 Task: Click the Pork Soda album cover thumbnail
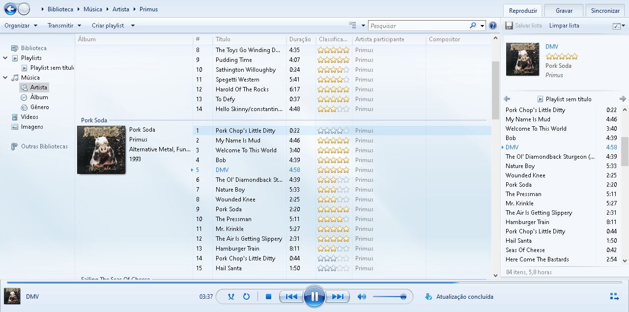101,150
